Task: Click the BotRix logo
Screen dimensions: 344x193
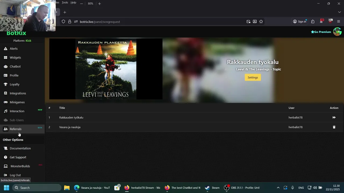Action: click(16, 34)
